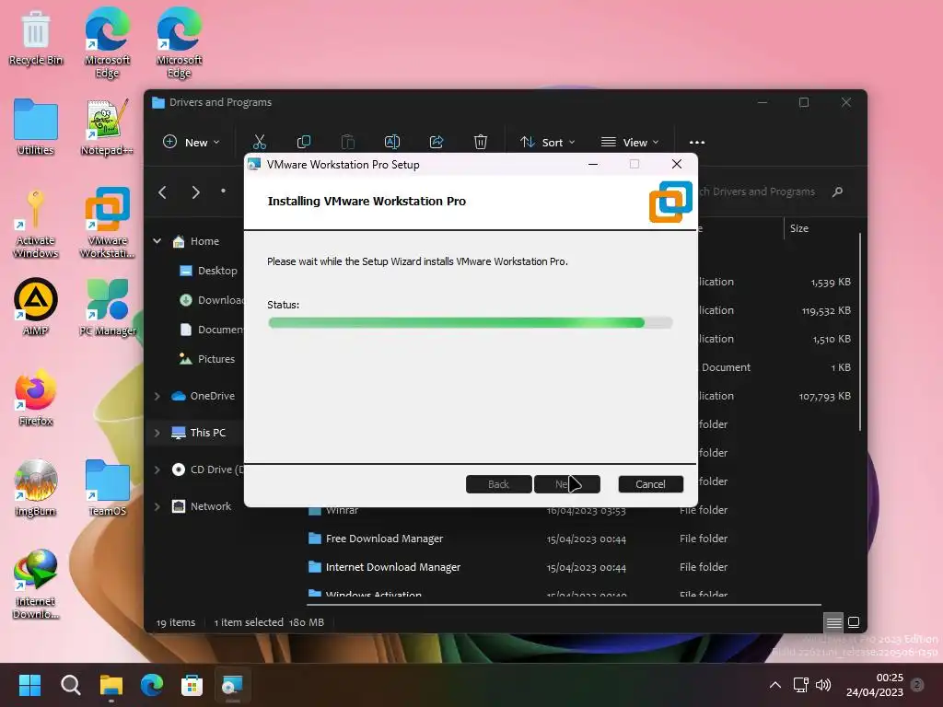The image size is (943, 707).
Task: Click Cancel in VMware setup dialog
Action: pos(650,484)
